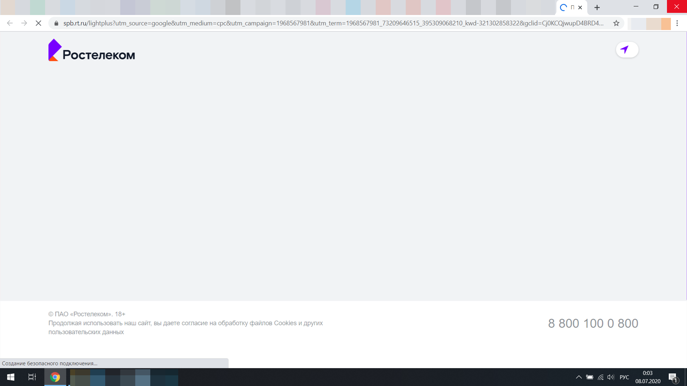Open the volume control icon
Viewport: 687px width, 386px height.
tap(611, 377)
